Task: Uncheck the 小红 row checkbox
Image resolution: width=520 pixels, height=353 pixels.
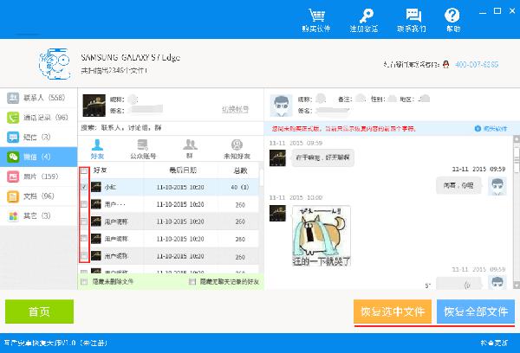Action: [84, 187]
